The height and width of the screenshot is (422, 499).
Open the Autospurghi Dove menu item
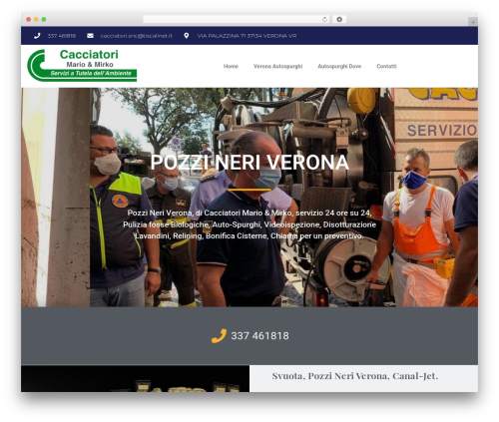(x=339, y=66)
